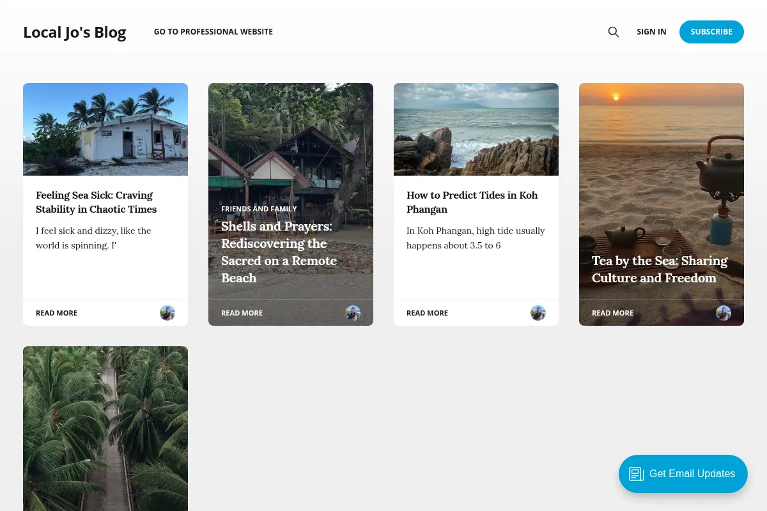Select Friends and Family category tag
The width and height of the screenshot is (767, 511).
coord(259,209)
